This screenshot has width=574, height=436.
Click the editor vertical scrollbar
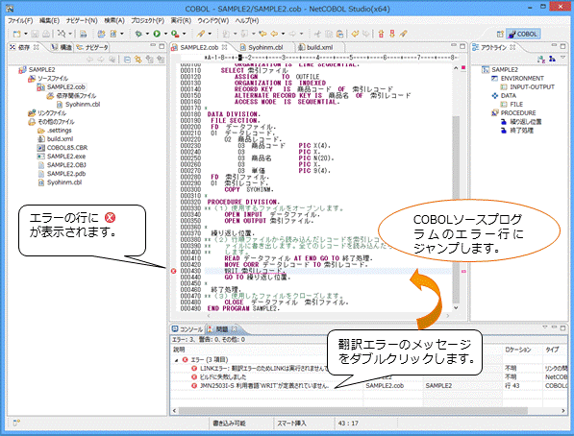(x=456, y=208)
